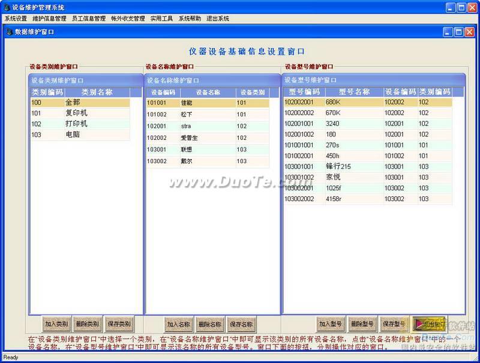
Task: Select device name 松下
Action: (x=208, y=115)
